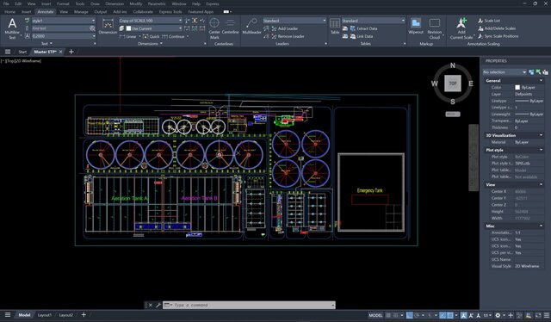Add a new layout with plus icon
This screenshot has width=551, height=322.
point(84,314)
